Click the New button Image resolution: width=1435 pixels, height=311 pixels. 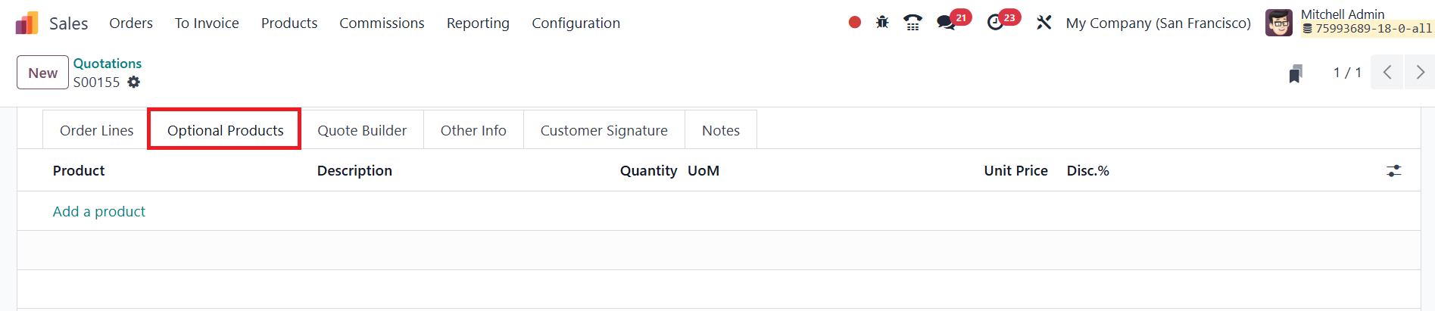tap(43, 73)
